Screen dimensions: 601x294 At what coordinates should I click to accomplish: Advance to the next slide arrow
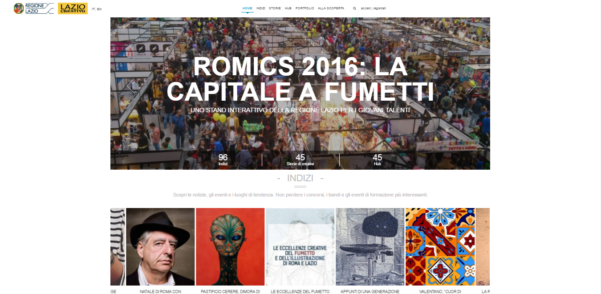471,86
